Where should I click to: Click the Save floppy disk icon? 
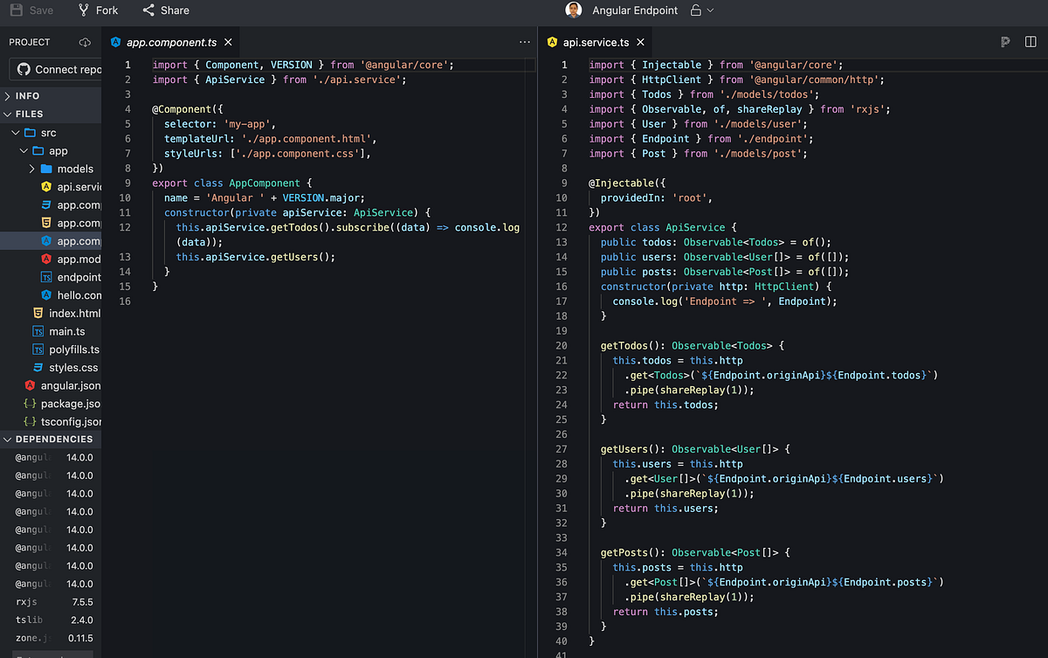(16, 10)
